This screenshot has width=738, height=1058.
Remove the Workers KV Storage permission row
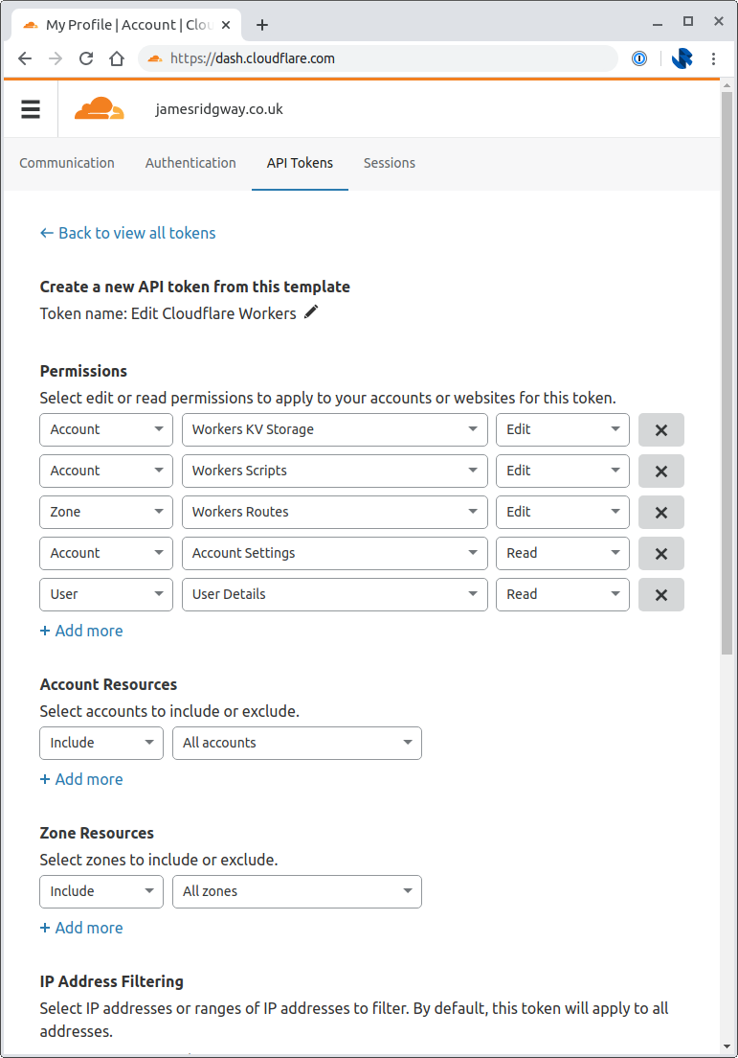pos(661,429)
